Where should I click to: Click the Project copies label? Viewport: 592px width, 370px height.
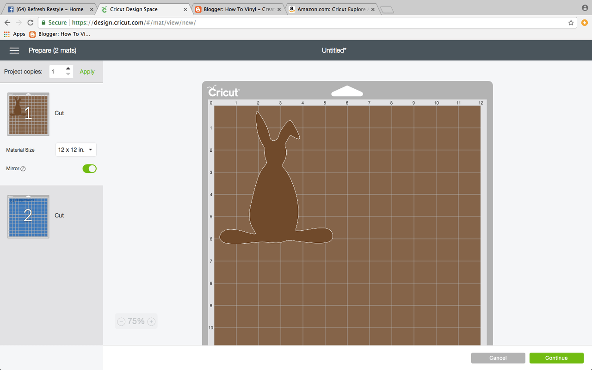coord(23,72)
